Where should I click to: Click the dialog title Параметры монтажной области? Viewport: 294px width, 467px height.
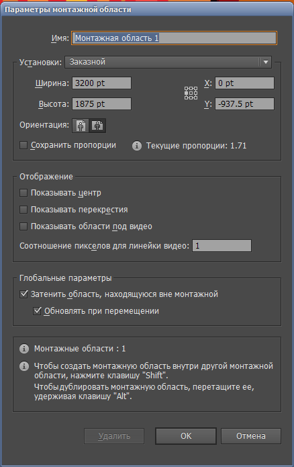coord(68,9)
